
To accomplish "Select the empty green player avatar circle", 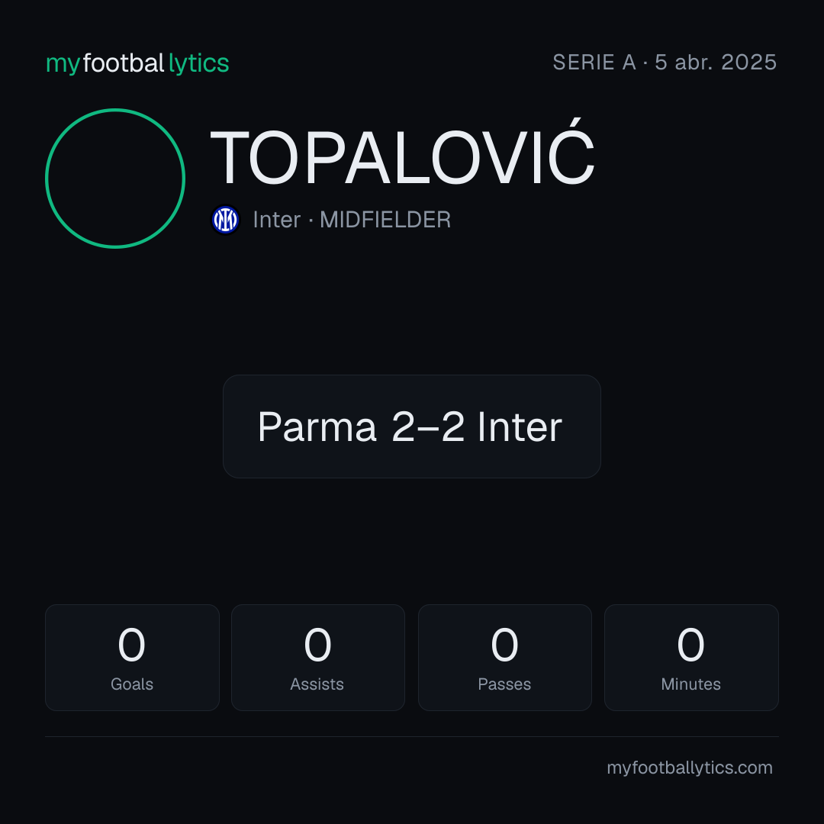I will click(x=115, y=178).
